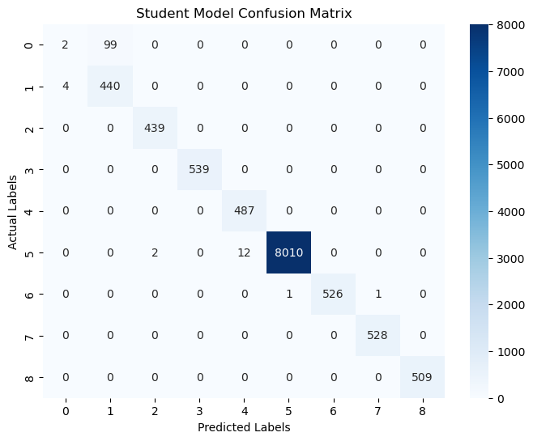Select the bottom-right cell showing 509

pyautogui.click(x=422, y=376)
